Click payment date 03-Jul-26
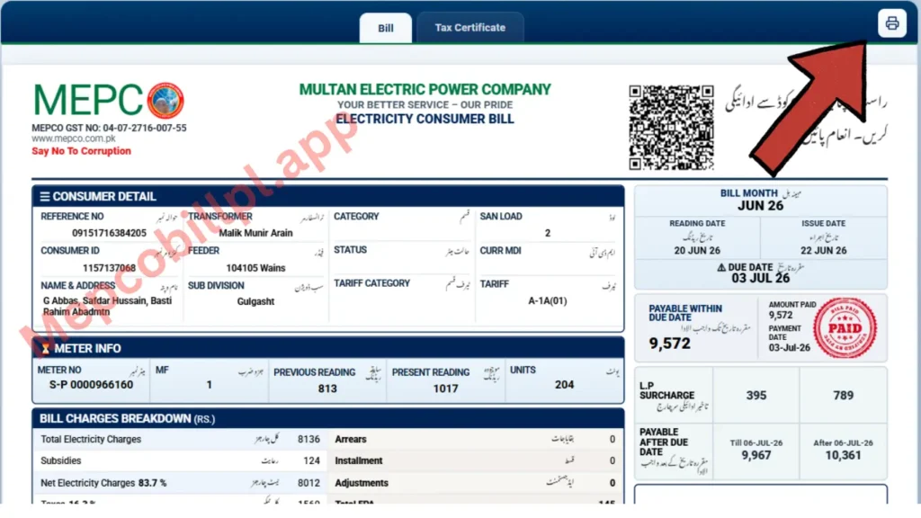This screenshot has width=921, height=518. pyautogui.click(x=790, y=348)
